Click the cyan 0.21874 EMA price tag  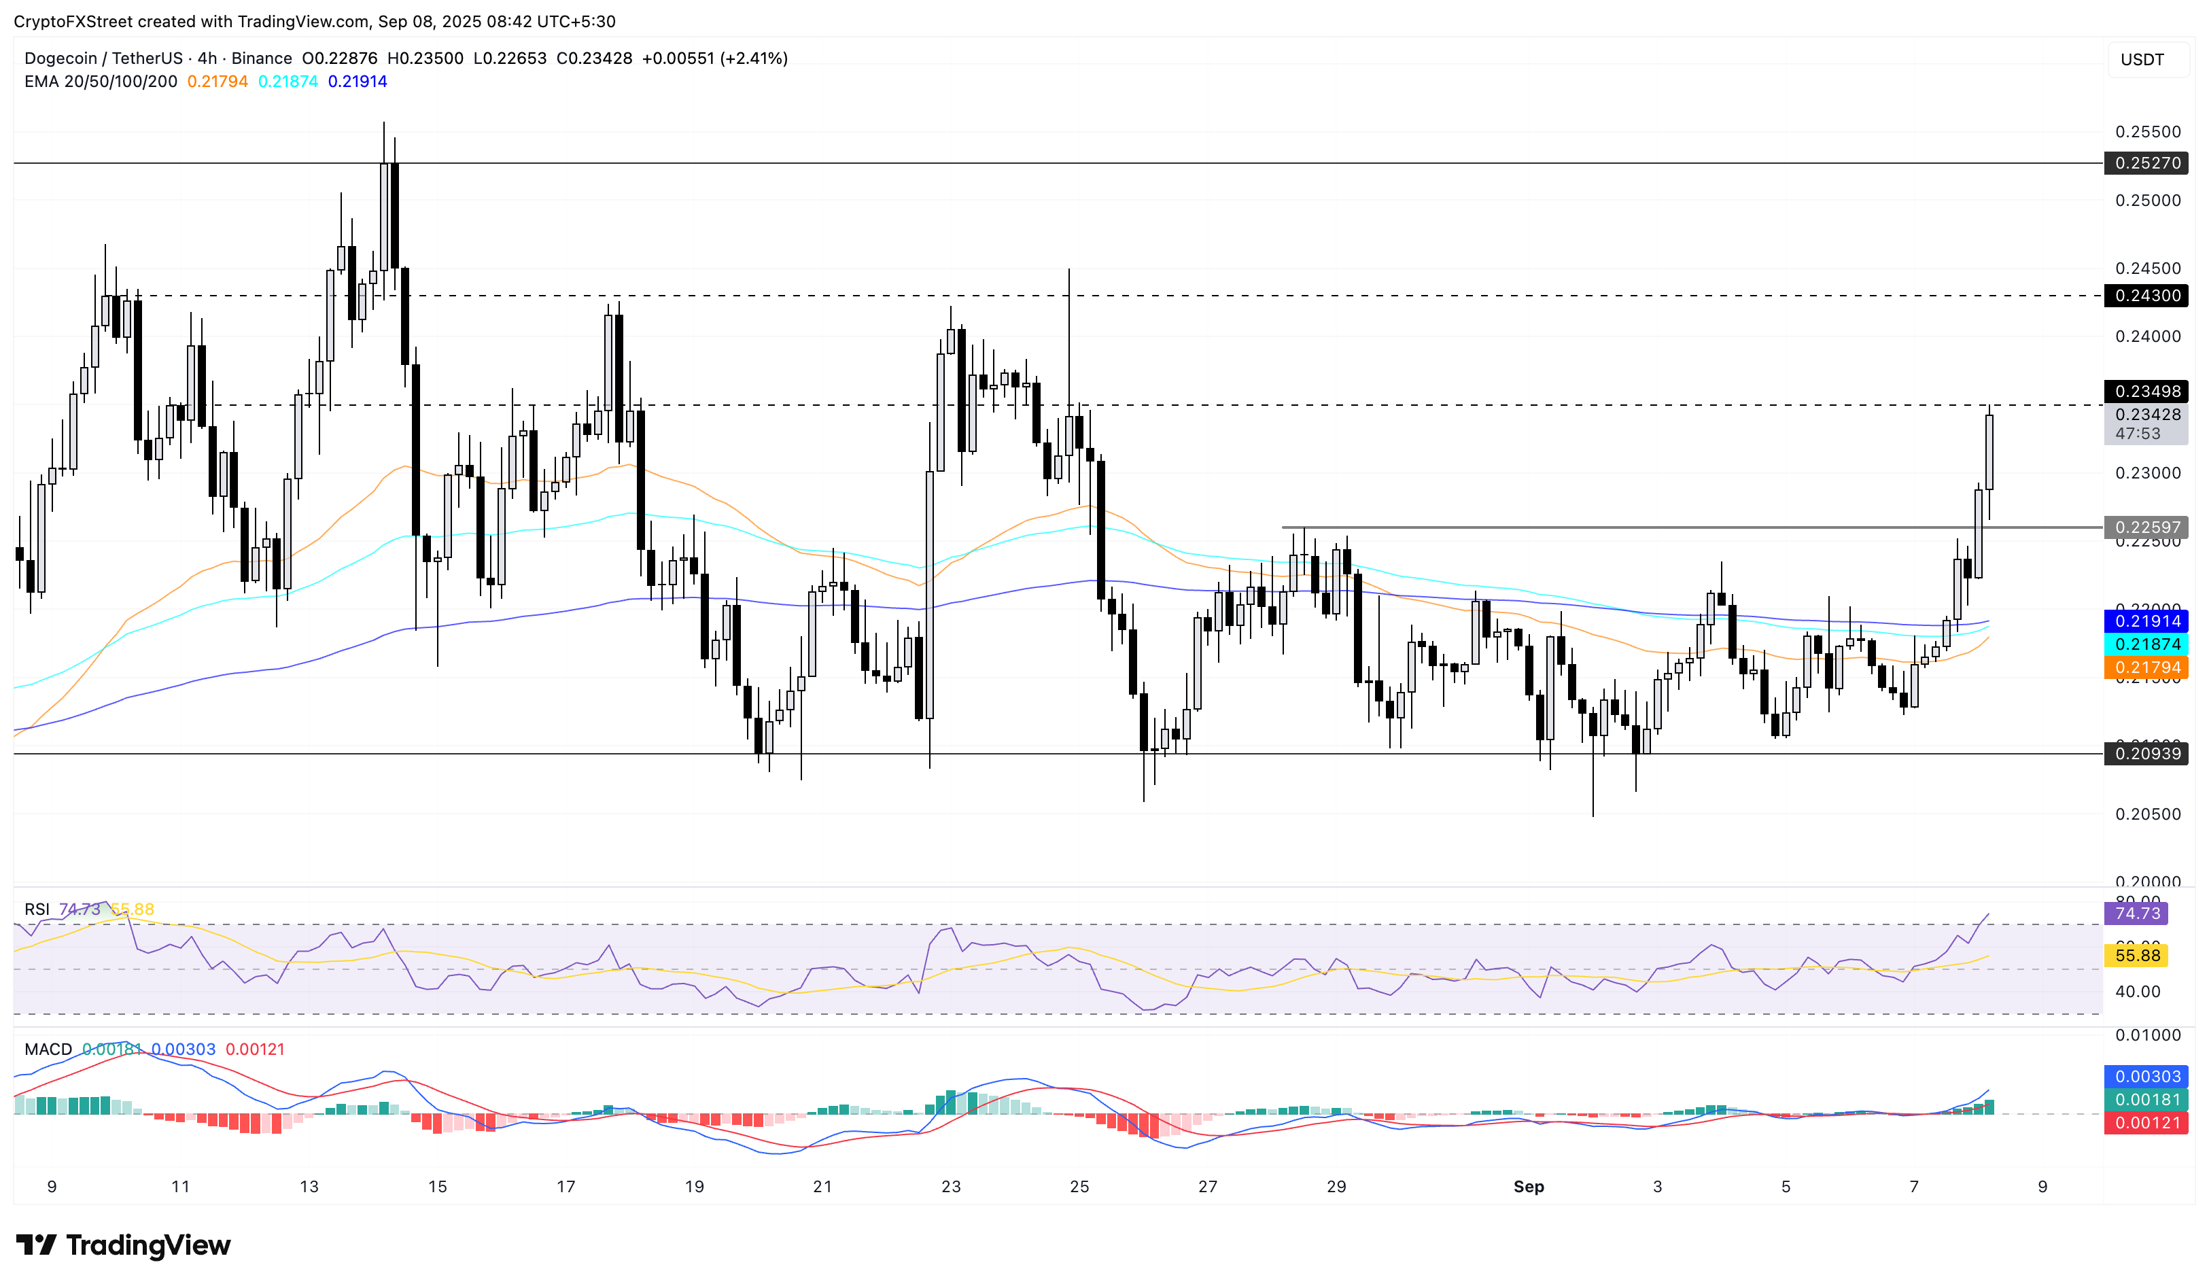click(x=2146, y=644)
